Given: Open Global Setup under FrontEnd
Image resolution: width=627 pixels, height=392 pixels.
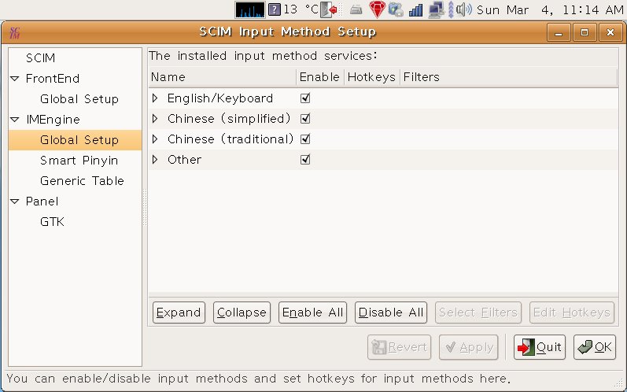Looking at the screenshot, I should (79, 99).
